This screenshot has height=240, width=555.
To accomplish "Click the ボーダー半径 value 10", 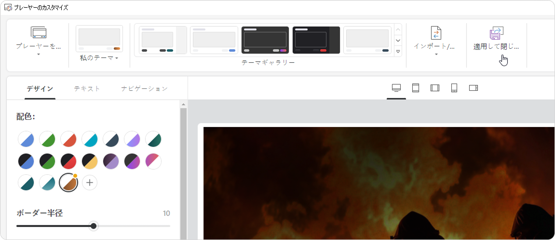I will [x=166, y=213].
